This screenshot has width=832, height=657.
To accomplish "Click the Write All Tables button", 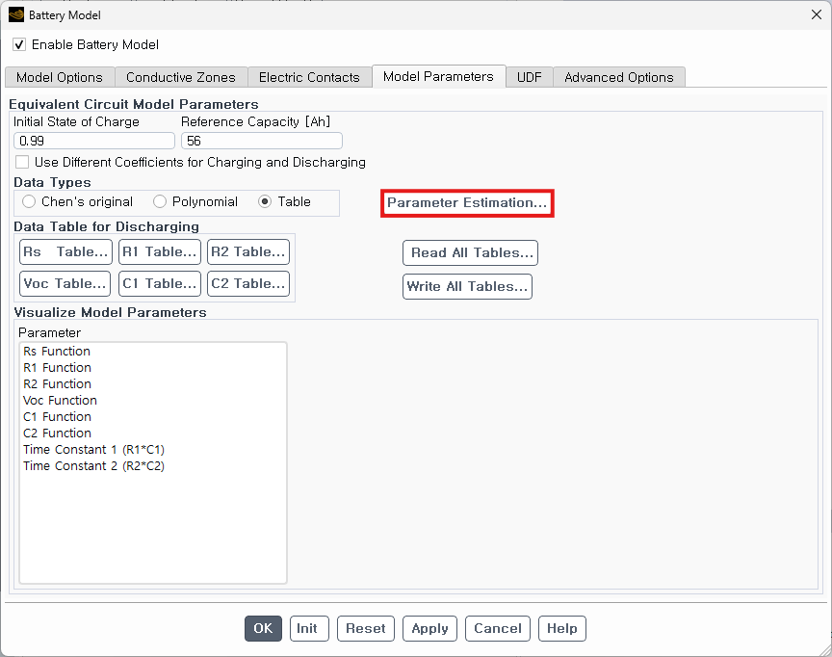I will pyautogui.click(x=467, y=287).
